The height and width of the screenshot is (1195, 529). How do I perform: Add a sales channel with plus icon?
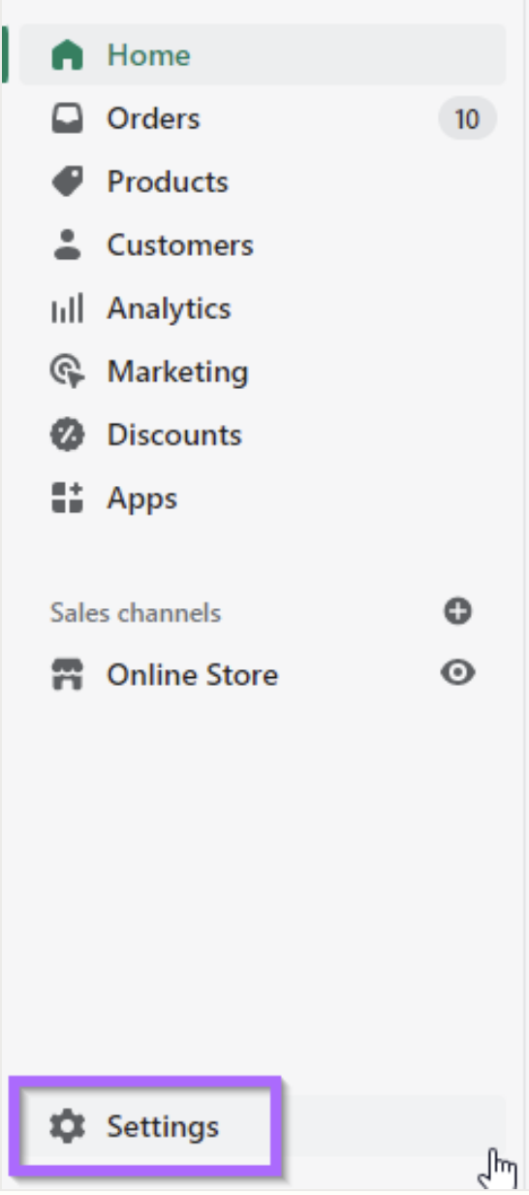pyautogui.click(x=457, y=611)
